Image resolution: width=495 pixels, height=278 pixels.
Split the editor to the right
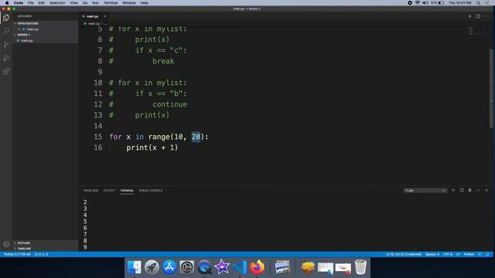coord(478,16)
